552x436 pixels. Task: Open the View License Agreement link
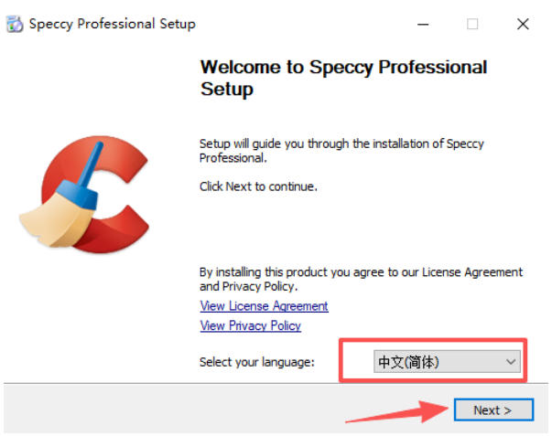(264, 306)
